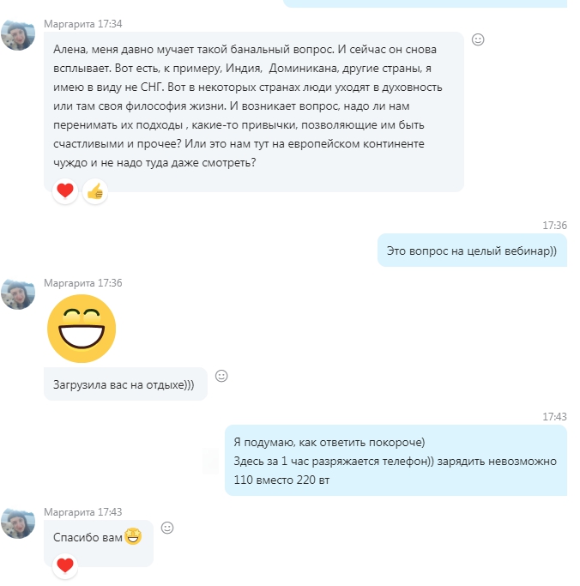Toggle the thumbs-up reaction under the long message

95,191
